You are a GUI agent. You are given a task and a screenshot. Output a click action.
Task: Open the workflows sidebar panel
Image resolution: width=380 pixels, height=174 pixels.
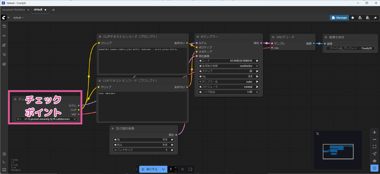4,54
